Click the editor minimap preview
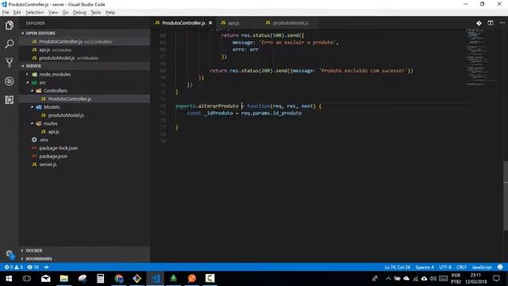Image resolution: width=508 pixels, height=286 pixels. point(483,56)
